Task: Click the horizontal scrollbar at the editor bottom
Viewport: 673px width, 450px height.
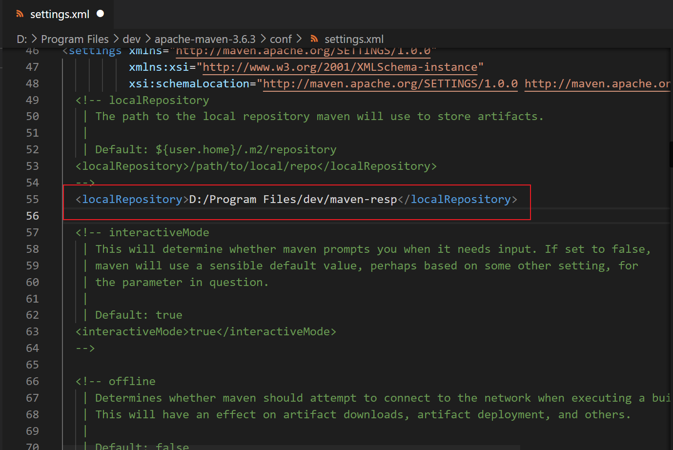Action: [291, 447]
